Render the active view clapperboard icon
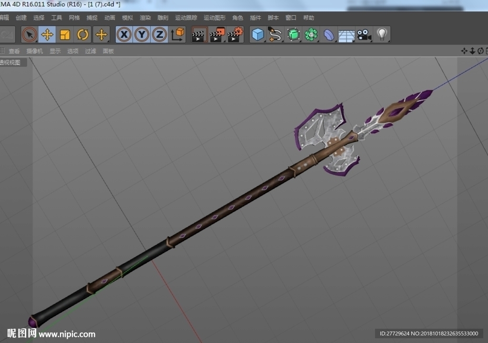Viewport: 488px width, 343px height. (x=200, y=34)
